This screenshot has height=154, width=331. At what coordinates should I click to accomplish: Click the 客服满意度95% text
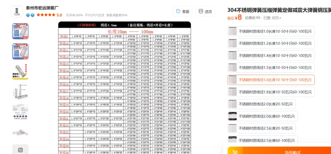pyautogui.click(x=117, y=15)
